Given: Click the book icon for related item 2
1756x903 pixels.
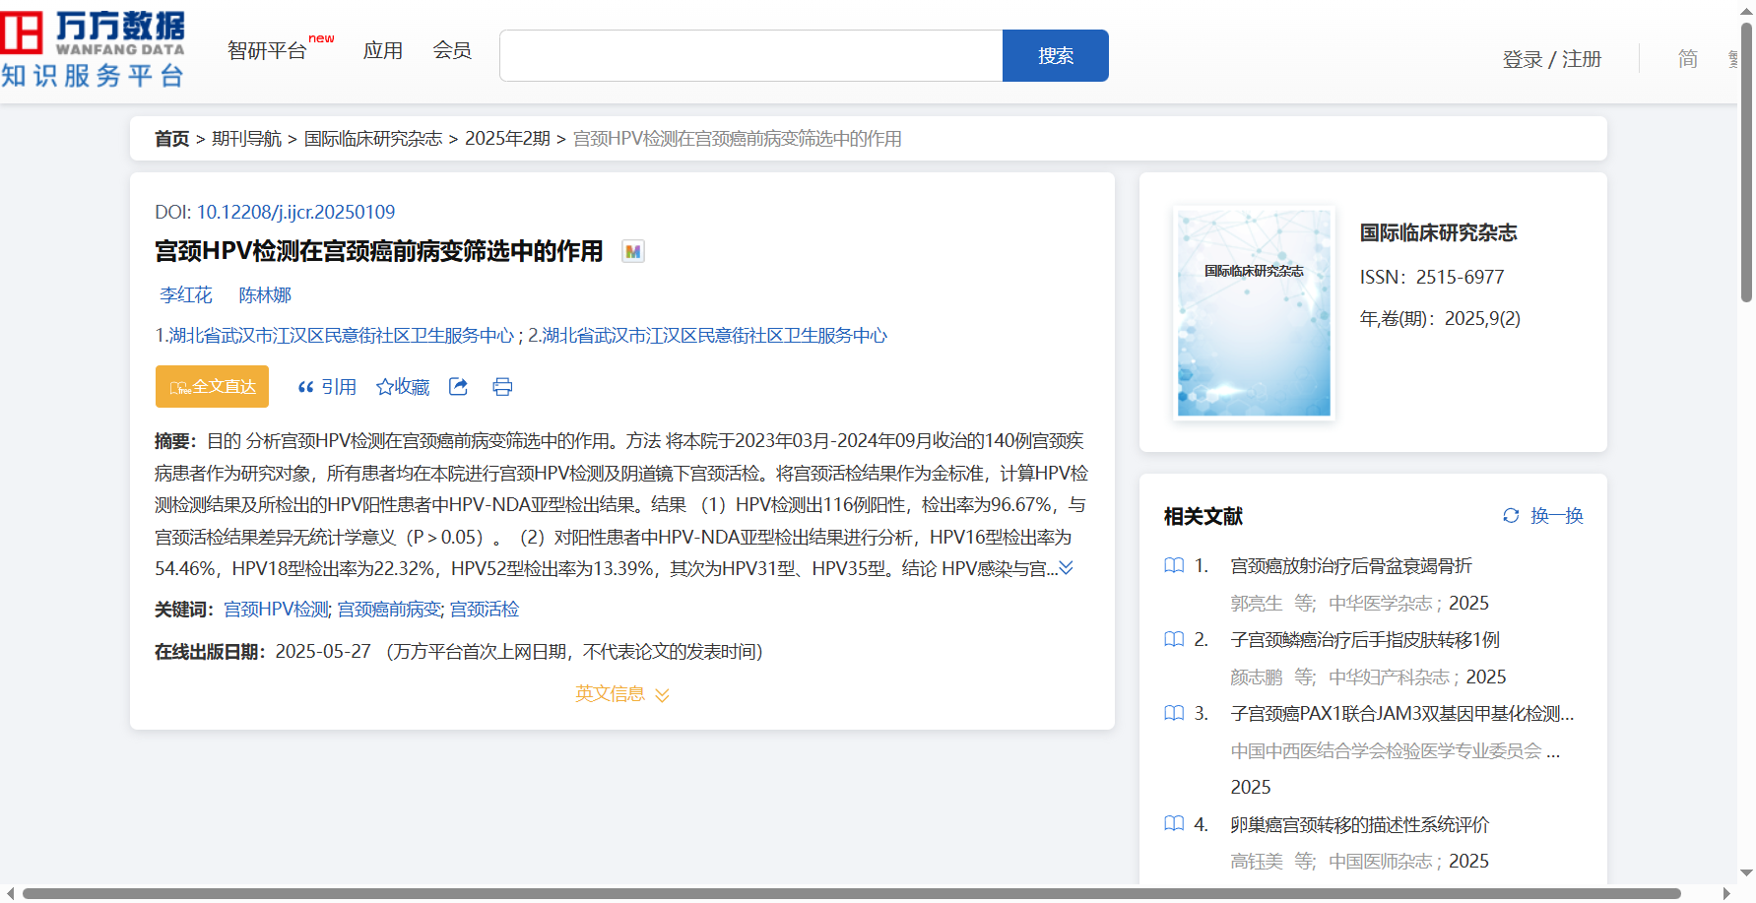Looking at the screenshot, I should click(1174, 639).
